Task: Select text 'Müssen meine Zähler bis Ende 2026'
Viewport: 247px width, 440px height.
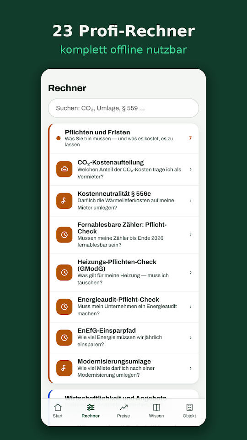Action: click(120, 238)
